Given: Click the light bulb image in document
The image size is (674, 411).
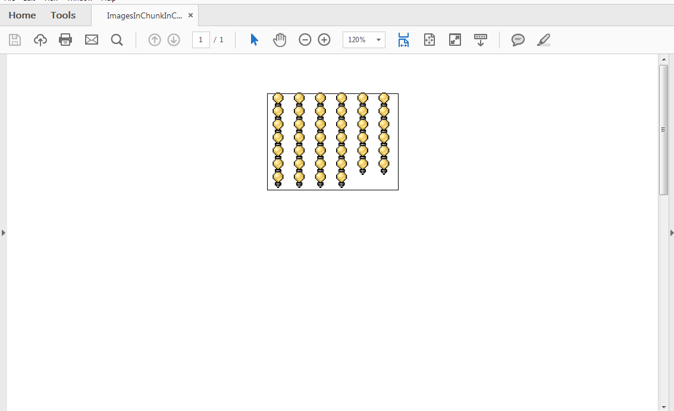Looking at the screenshot, I should click(x=333, y=142).
